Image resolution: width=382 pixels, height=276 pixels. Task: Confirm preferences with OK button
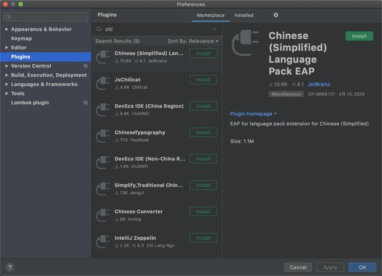(x=362, y=267)
